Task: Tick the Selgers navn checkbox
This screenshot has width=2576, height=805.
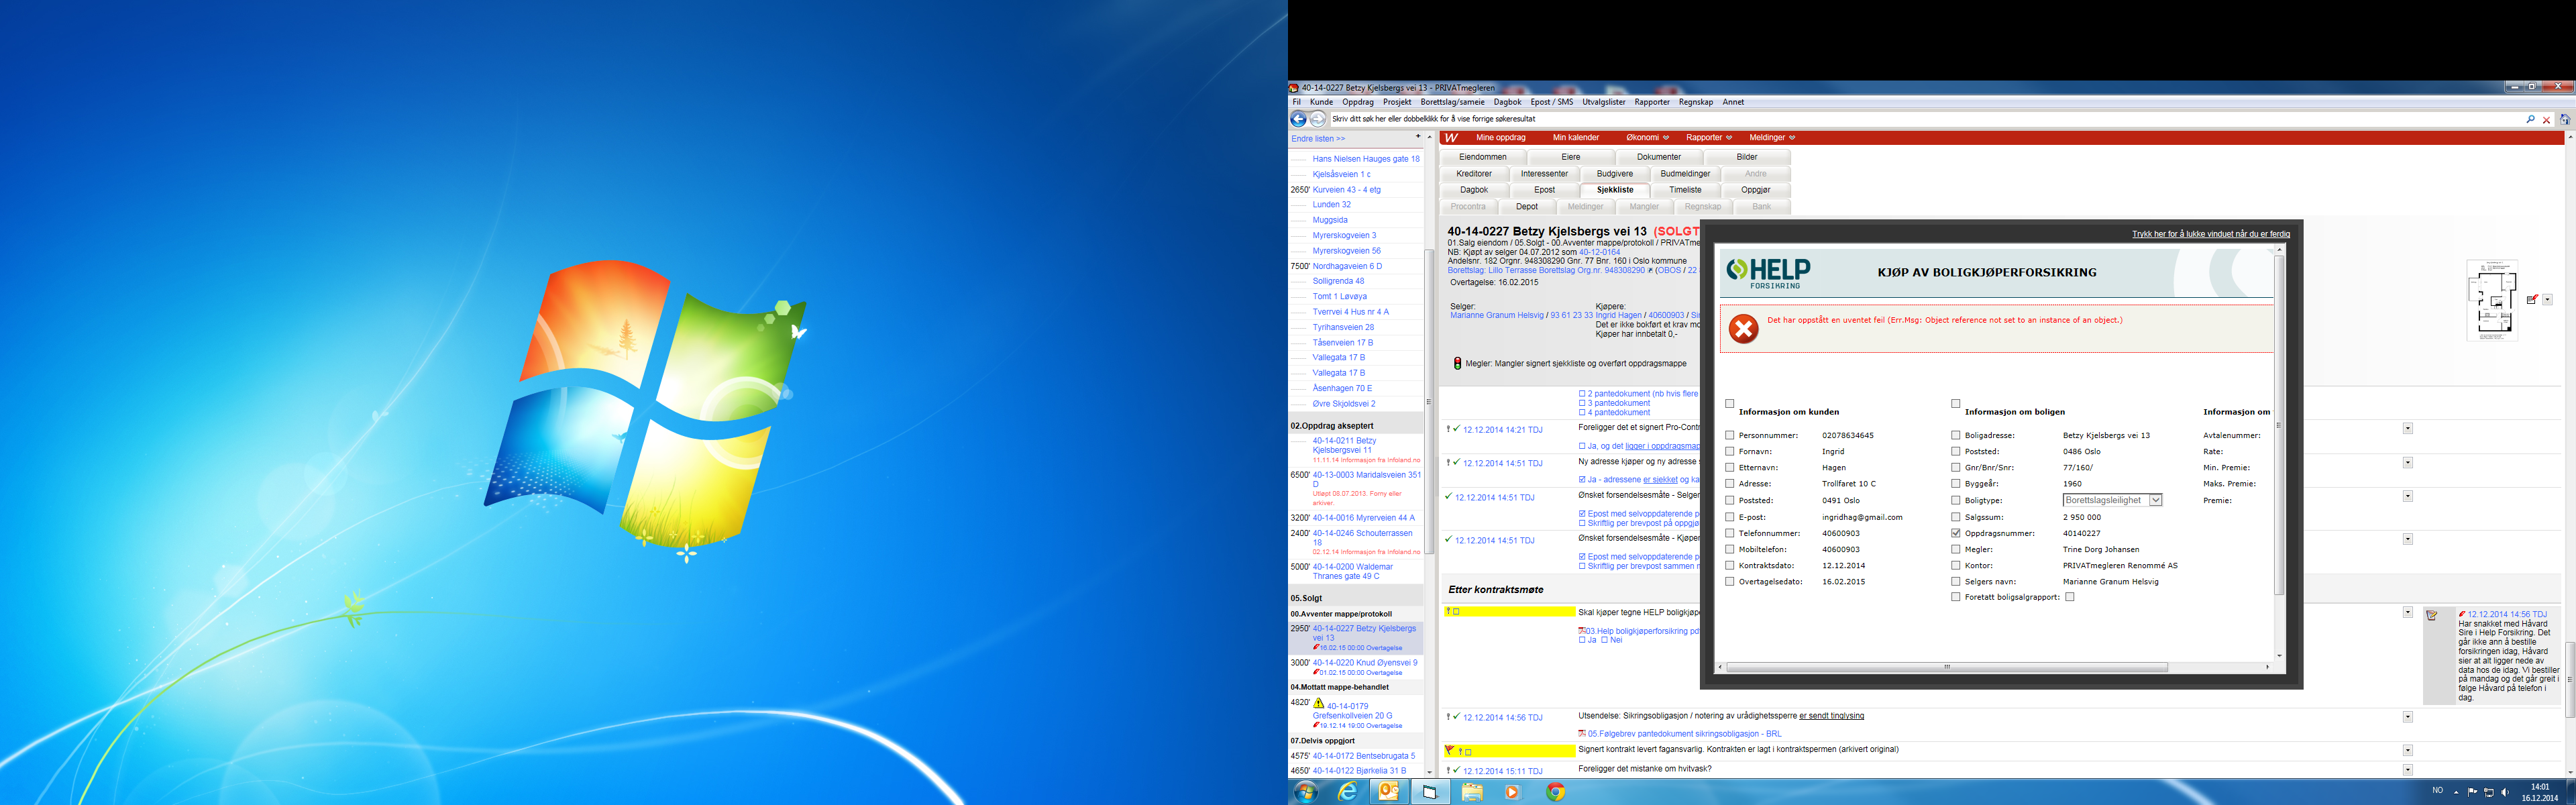Action: [x=1956, y=582]
